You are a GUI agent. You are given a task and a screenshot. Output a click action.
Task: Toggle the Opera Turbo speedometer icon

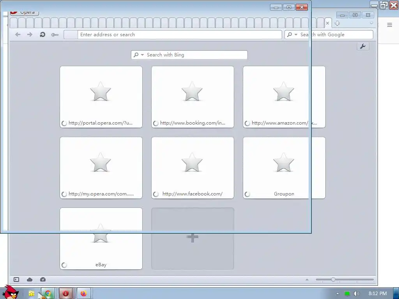(43, 280)
